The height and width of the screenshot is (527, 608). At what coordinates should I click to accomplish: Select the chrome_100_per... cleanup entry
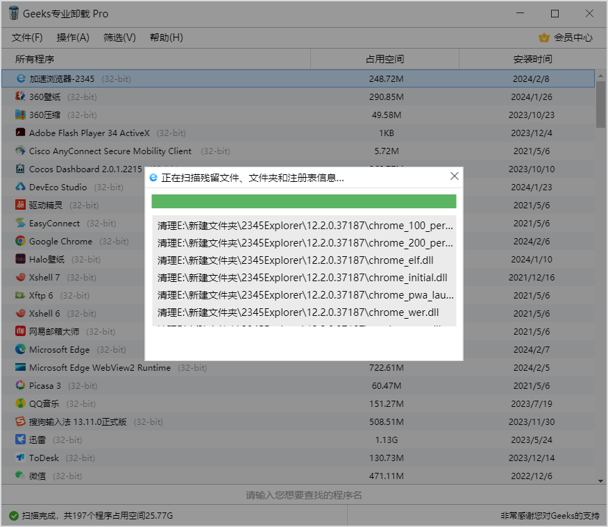[305, 225]
